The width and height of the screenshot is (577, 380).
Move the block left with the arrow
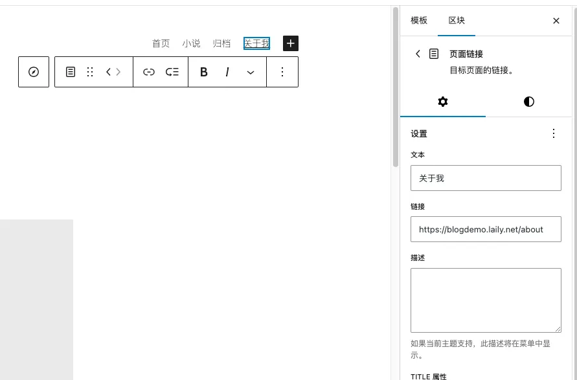(109, 72)
